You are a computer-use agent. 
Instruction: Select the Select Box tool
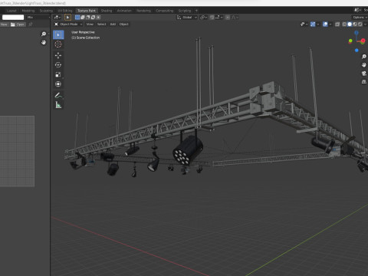tap(58, 34)
